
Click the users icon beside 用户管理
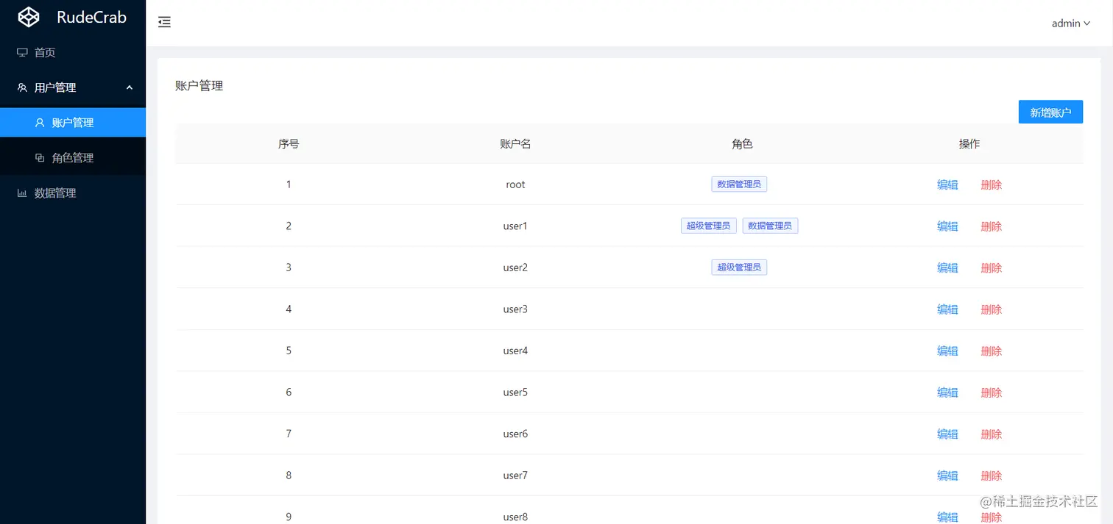pos(22,87)
